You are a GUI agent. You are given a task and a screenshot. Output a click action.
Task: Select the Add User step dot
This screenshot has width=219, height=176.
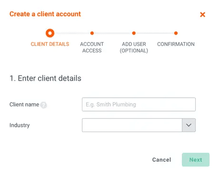[134, 33]
